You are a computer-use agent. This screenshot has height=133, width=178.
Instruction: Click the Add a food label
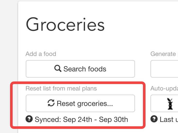click(41, 54)
